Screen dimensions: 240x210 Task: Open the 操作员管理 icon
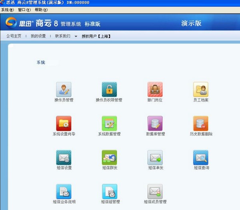tap(64, 89)
